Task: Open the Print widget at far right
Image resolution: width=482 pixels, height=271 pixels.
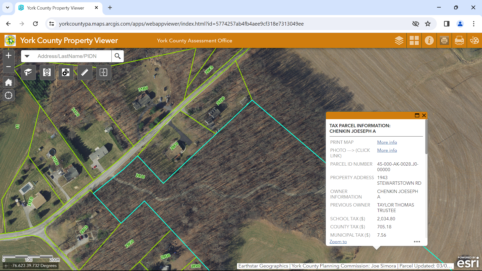Action: (459, 40)
